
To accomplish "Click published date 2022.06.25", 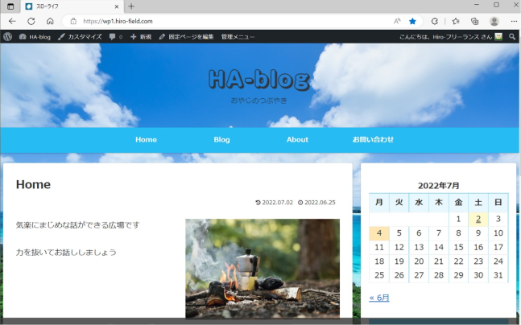I will click(x=316, y=203).
